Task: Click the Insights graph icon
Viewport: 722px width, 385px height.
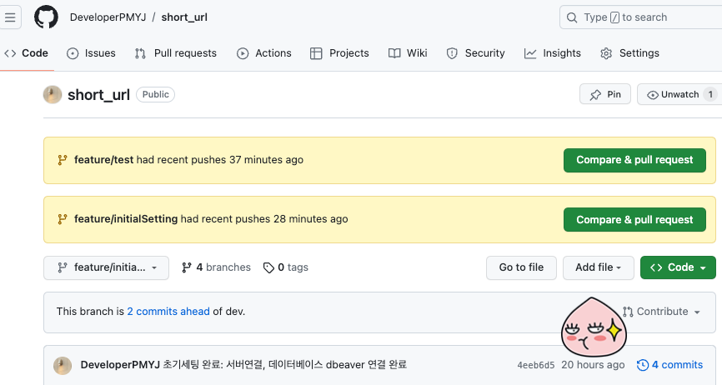Action: coord(530,53)
